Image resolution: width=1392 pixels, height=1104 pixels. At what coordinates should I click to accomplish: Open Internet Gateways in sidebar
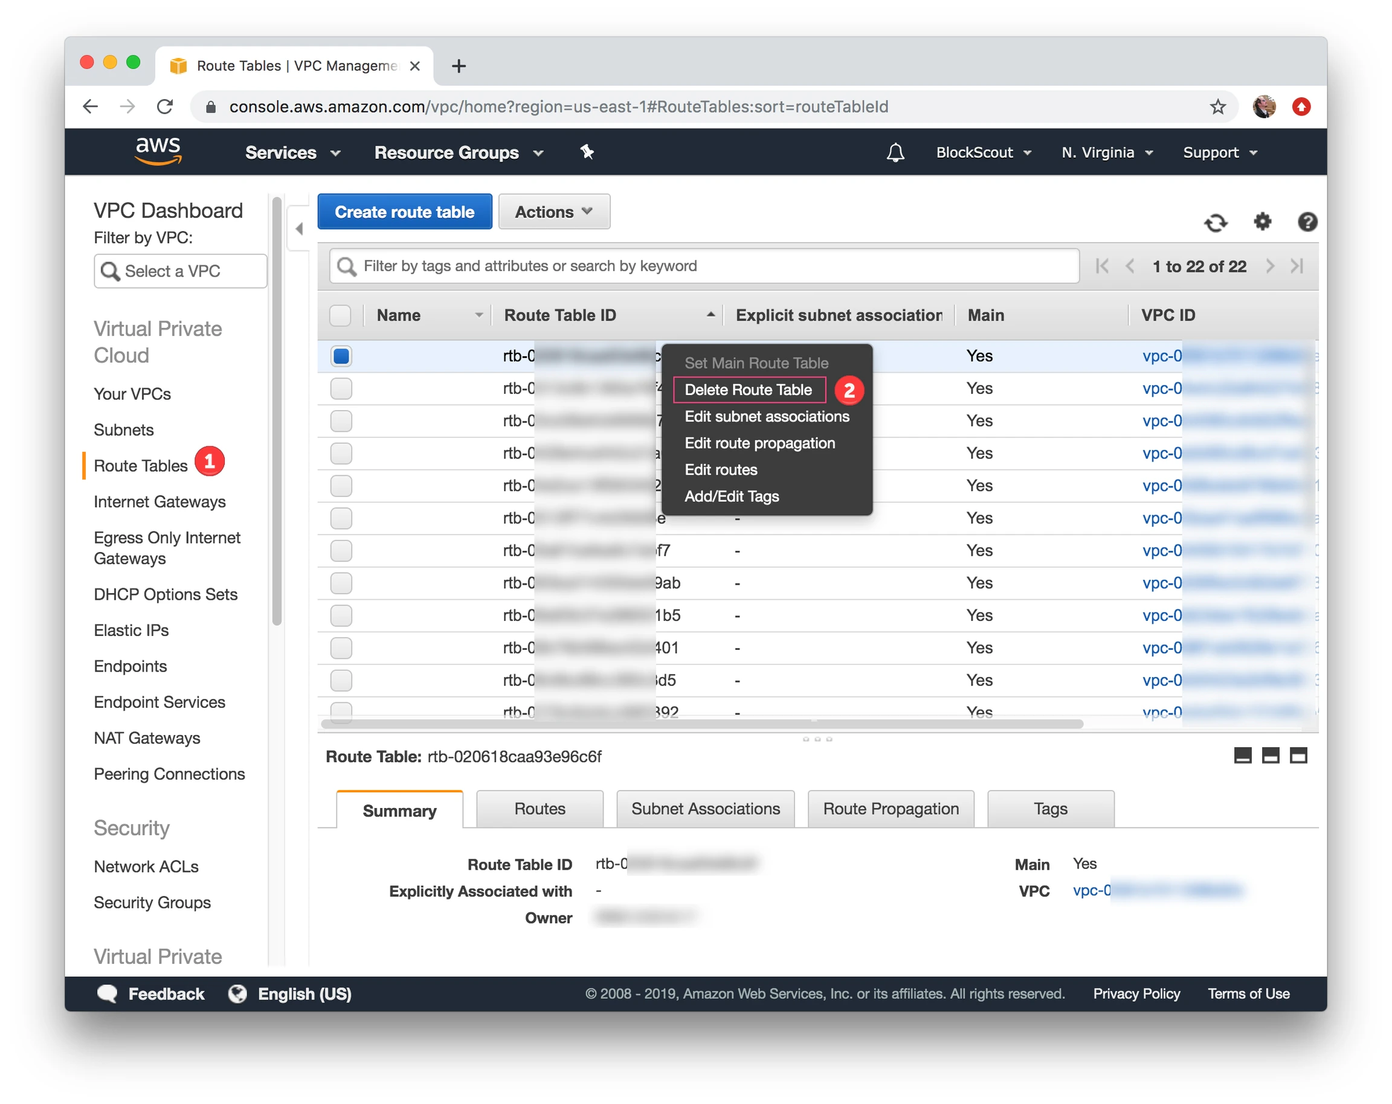point(159,502)
